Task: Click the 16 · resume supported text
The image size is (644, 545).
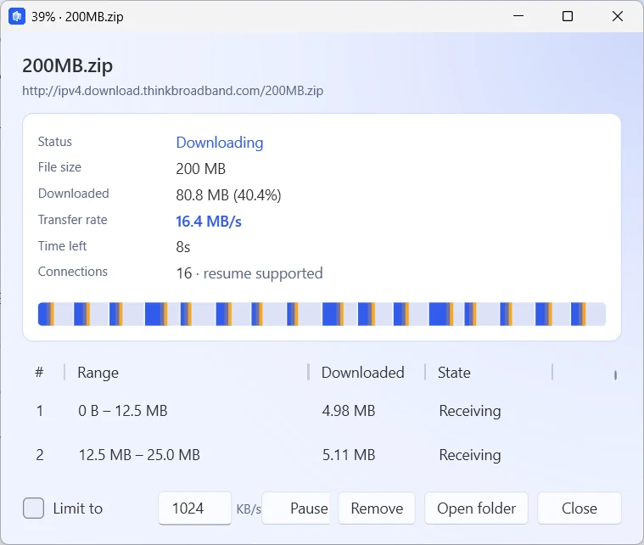Action: click(249, 273)
